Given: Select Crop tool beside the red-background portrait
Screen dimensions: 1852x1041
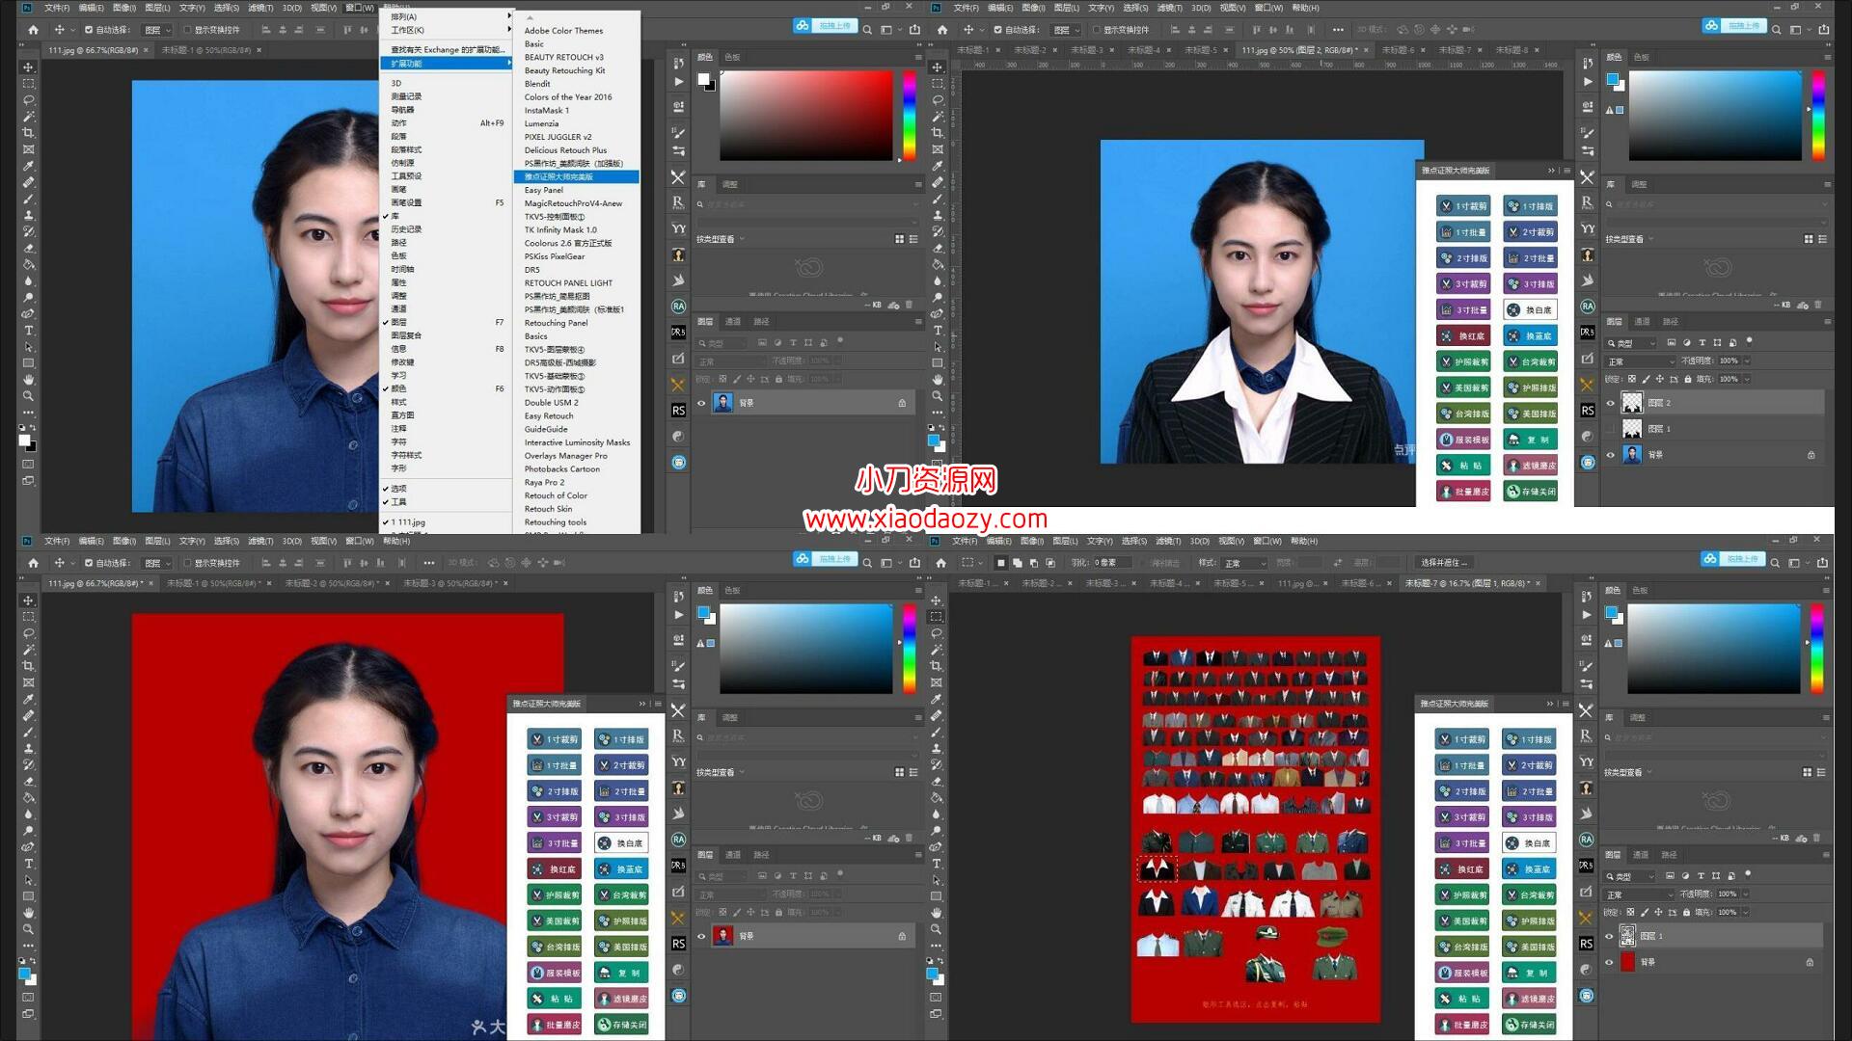Looking at the screenshot, I should point(28,666).
